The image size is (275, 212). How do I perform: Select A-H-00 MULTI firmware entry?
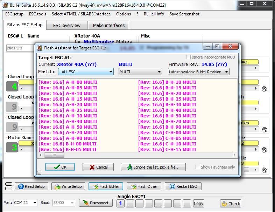[x=68, y=82]
